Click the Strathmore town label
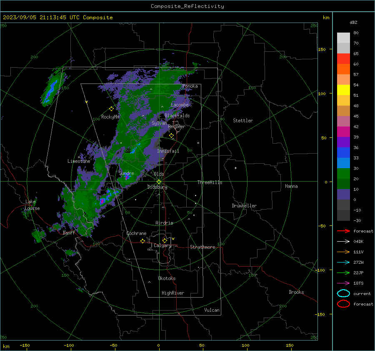 [x=202, y=247]
